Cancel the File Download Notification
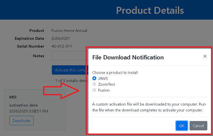 point(198,126)
